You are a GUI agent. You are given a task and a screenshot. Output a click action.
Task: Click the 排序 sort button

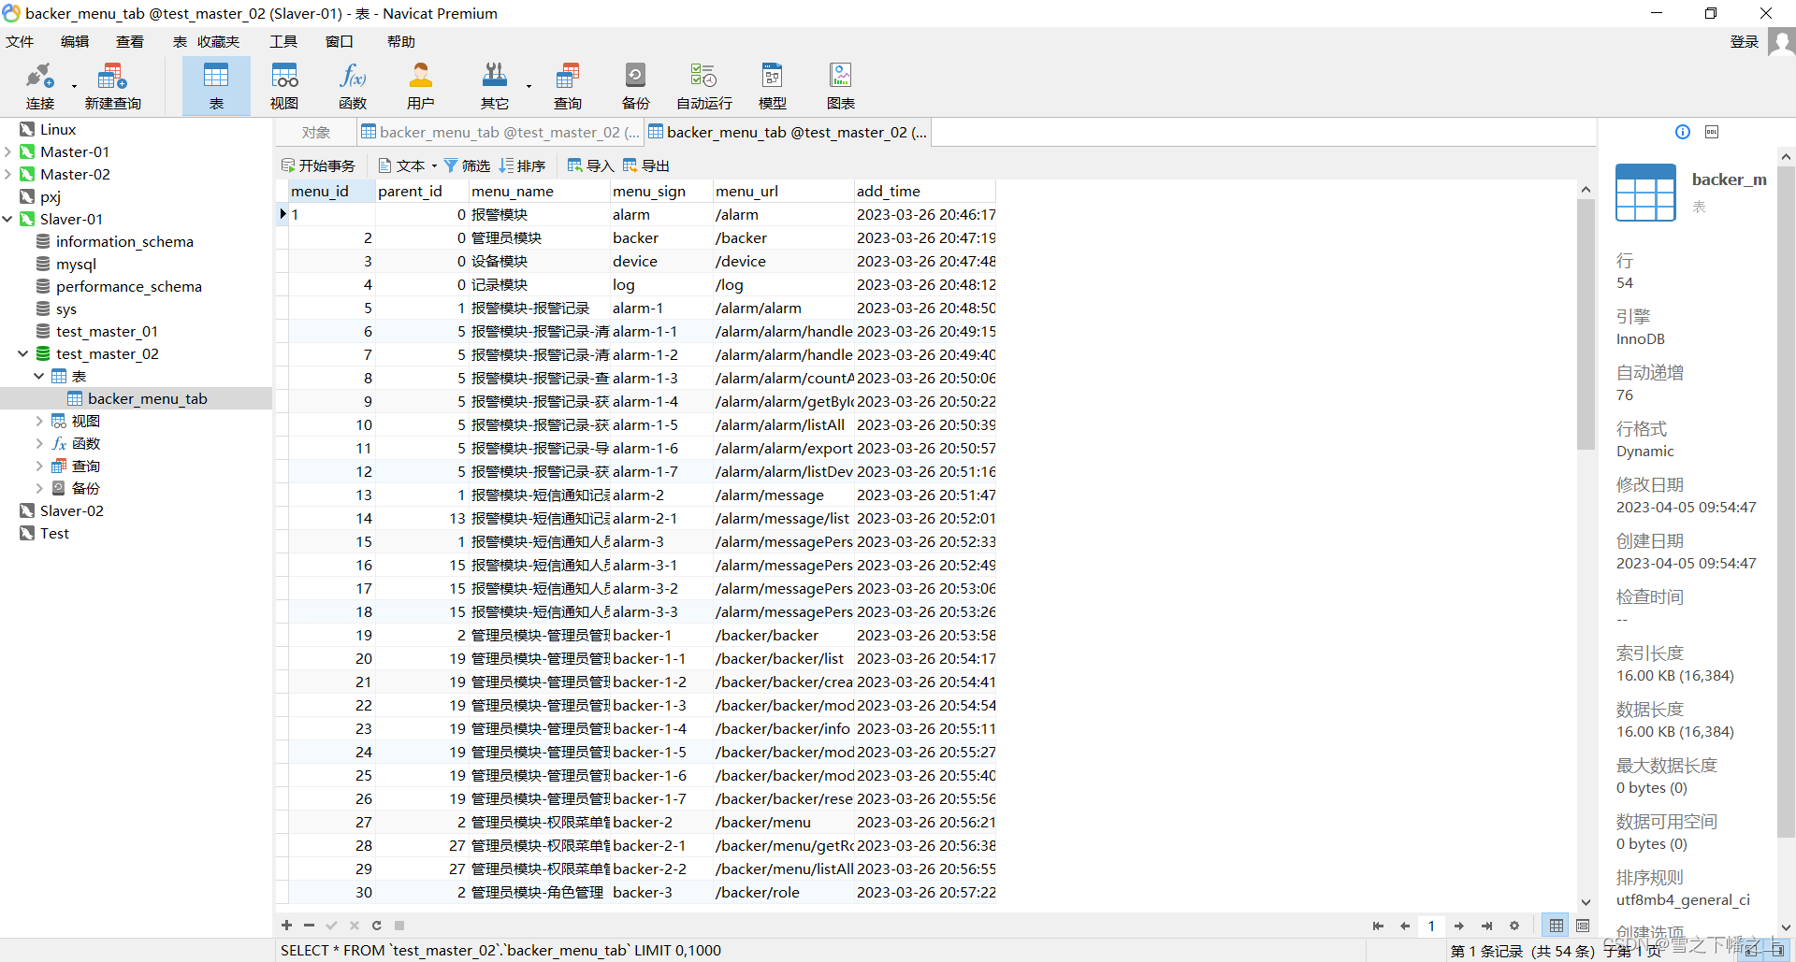[x=522, y=165]
